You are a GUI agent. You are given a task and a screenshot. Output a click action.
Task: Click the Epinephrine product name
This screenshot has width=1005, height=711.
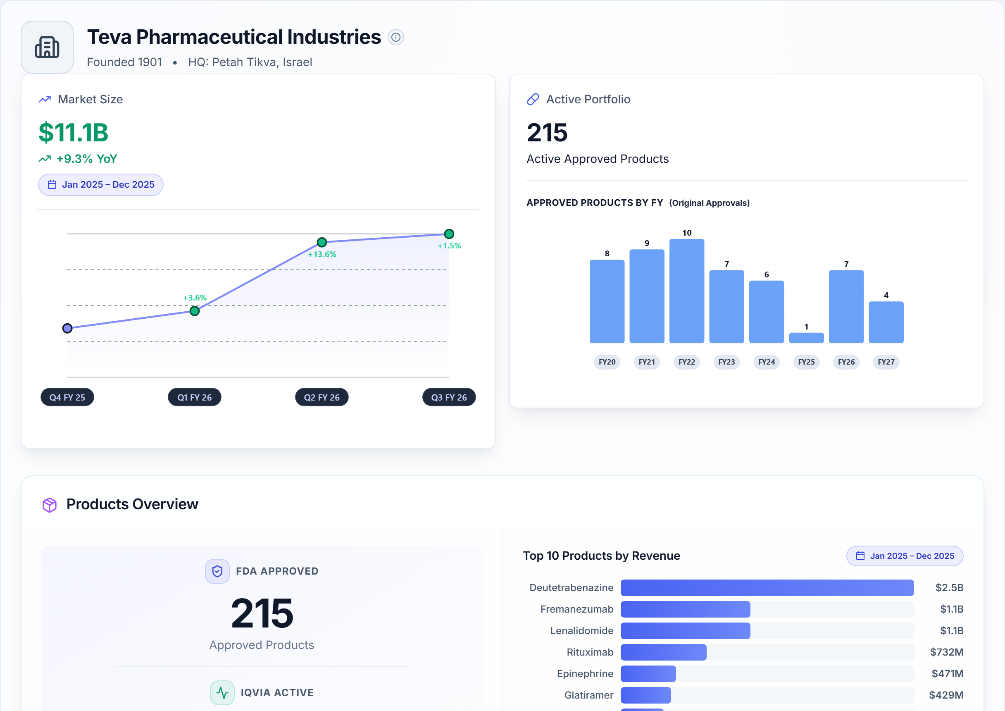585,673
